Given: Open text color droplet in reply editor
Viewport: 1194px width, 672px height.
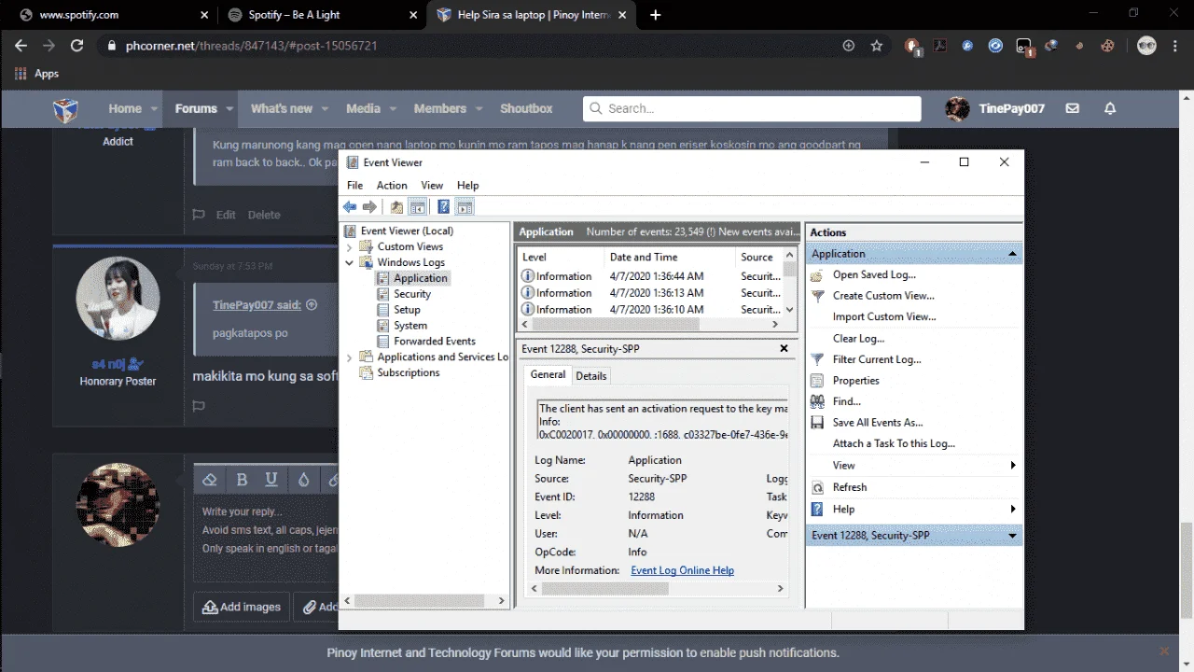Looking at the screenshot, I should pyautogui.click(x=303, y=480).
